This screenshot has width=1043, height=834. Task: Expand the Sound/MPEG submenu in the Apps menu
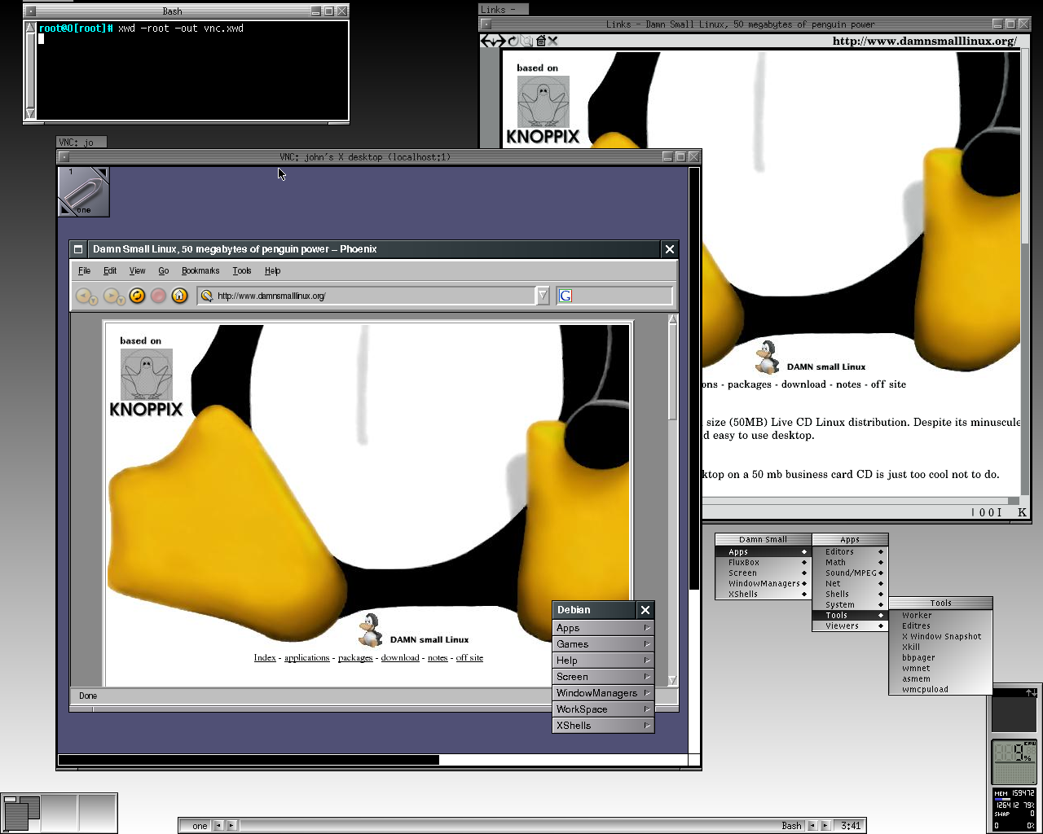[x=850, y=573]
